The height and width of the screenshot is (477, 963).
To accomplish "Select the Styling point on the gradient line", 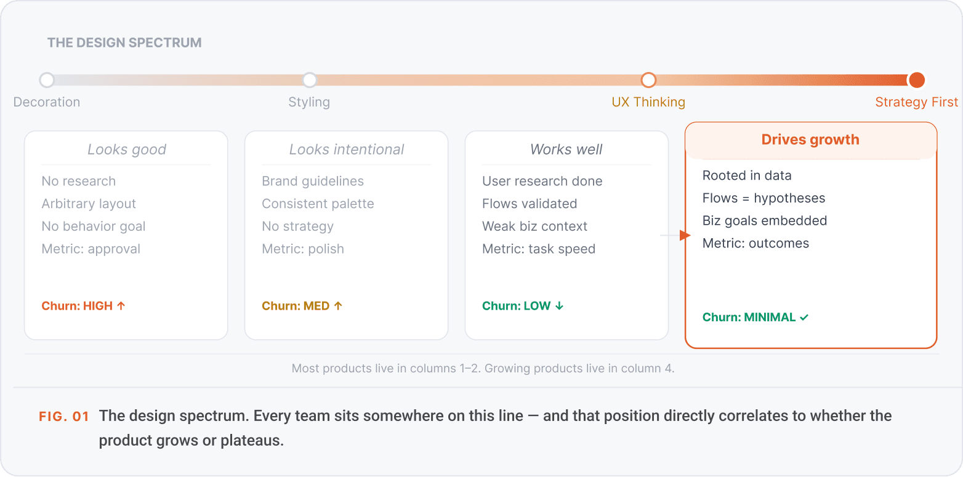I will click(x=310, y=80).
